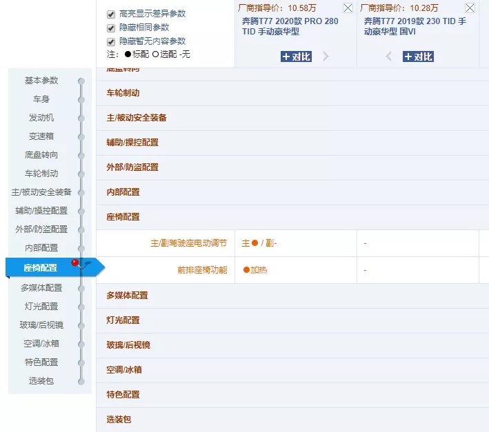This screenshot has height=432, width=489.
Task: Click the 主● / 副- value cell
Action: pyautogui.click(x=296, y=243)
